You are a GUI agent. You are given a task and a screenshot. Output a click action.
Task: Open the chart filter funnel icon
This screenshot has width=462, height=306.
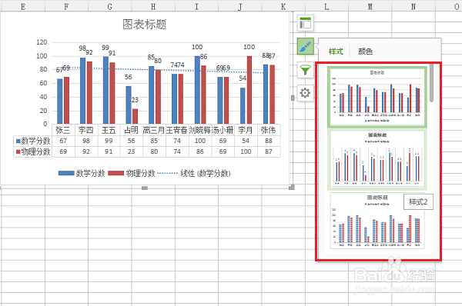click(305, 70)
